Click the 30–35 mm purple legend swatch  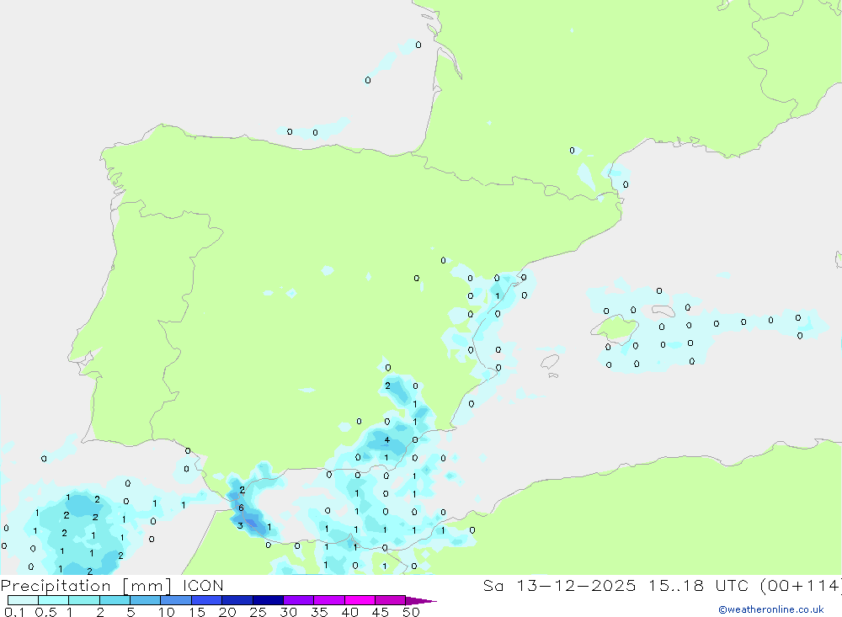coord(299,600)
